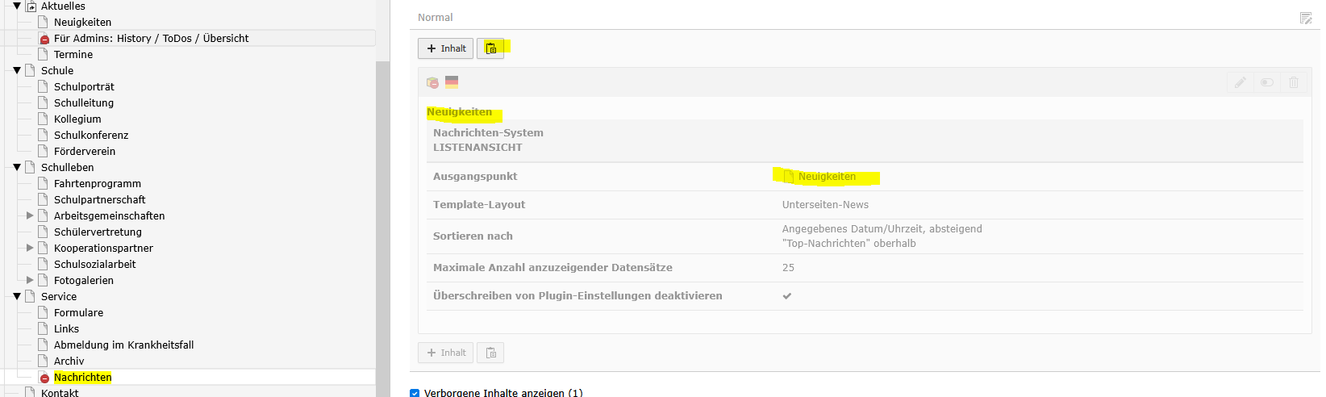This screenshot has height=397, width=1326.
Task: Click the edit pencil icon of Neuigkeiten element
Action: [1240, 82]
